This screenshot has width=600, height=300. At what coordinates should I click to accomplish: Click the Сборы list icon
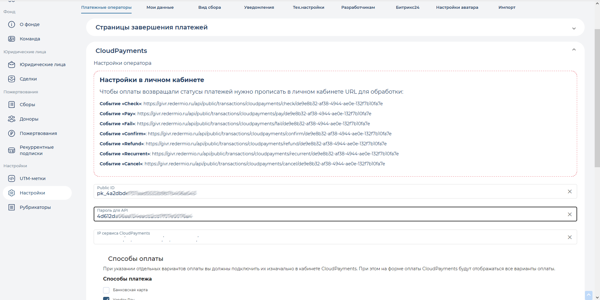[12, 105]
